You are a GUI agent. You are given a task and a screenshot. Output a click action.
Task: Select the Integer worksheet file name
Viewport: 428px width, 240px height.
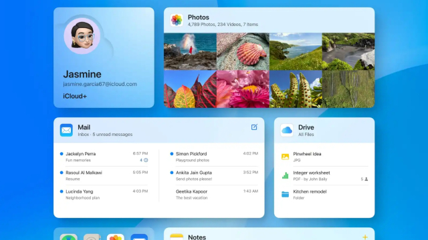pos(312,173)
